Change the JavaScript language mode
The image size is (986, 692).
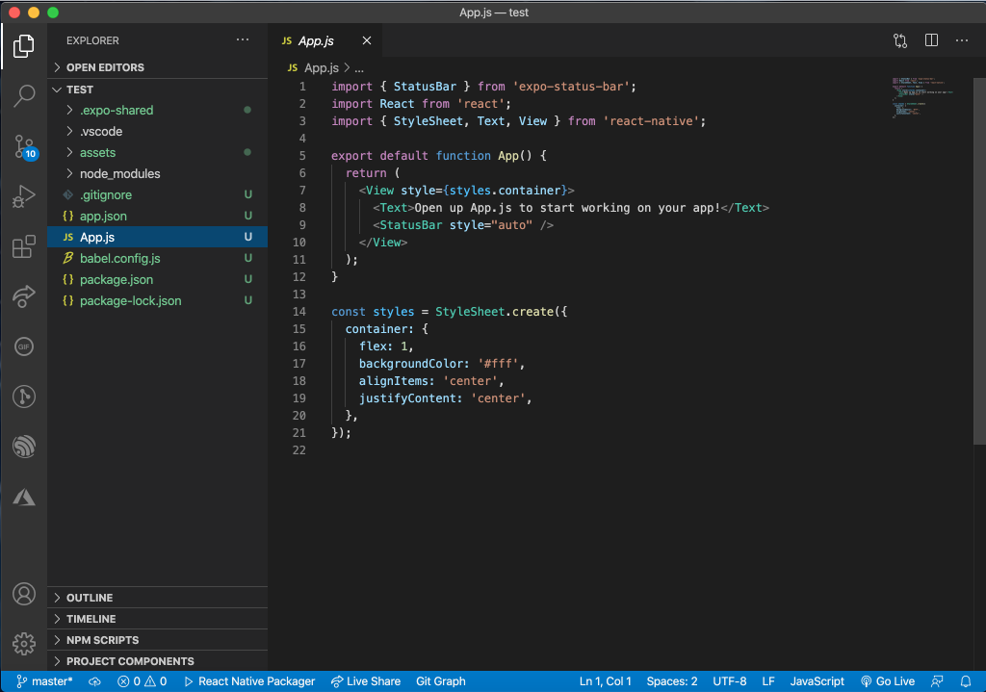click(817, 681)
